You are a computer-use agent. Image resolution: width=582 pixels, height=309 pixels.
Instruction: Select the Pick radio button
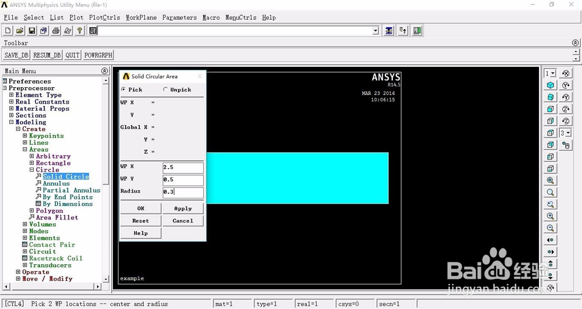click(x=123, y=90)
